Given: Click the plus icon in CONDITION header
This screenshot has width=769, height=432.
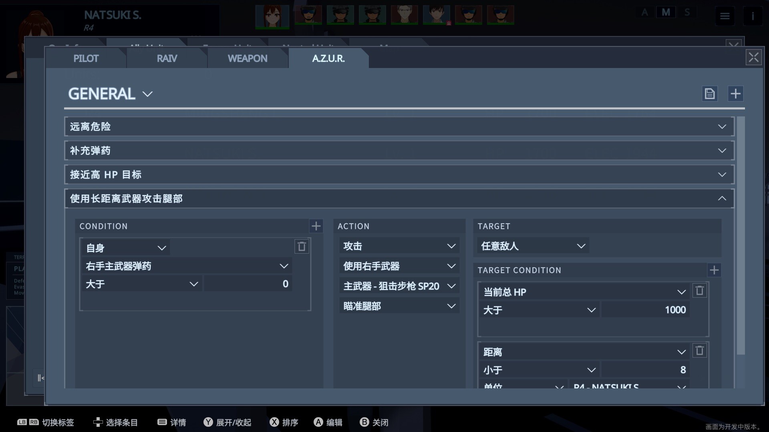Looking at the screenshot, I should pos(316,226).
